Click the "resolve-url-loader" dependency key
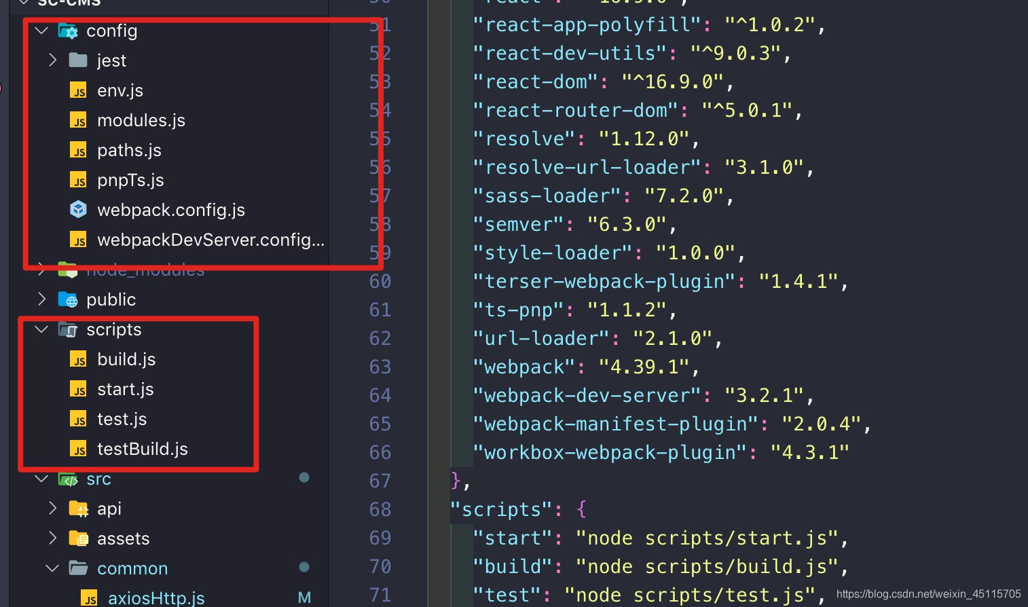Viewport: 1028px width, 607px height. pyautogui.click(x=587, y=167)
